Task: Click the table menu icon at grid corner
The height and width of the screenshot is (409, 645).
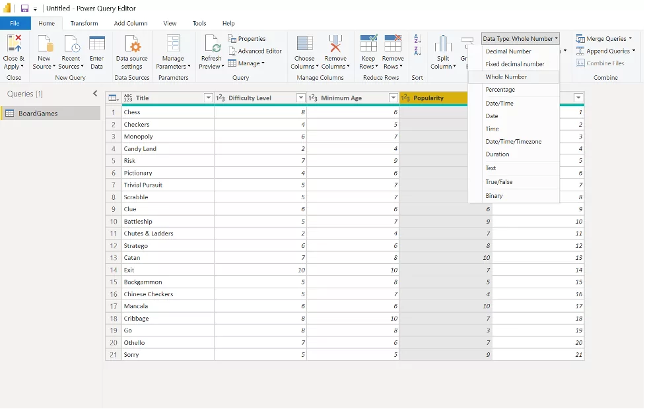Action: (113, 98)
